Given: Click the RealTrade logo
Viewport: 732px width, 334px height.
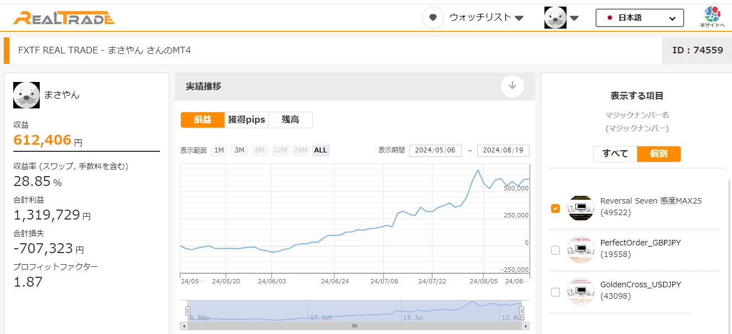Looking at the screenshot, I should (x=64, y=18).
